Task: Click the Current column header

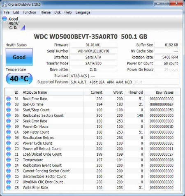Action: 94,92
